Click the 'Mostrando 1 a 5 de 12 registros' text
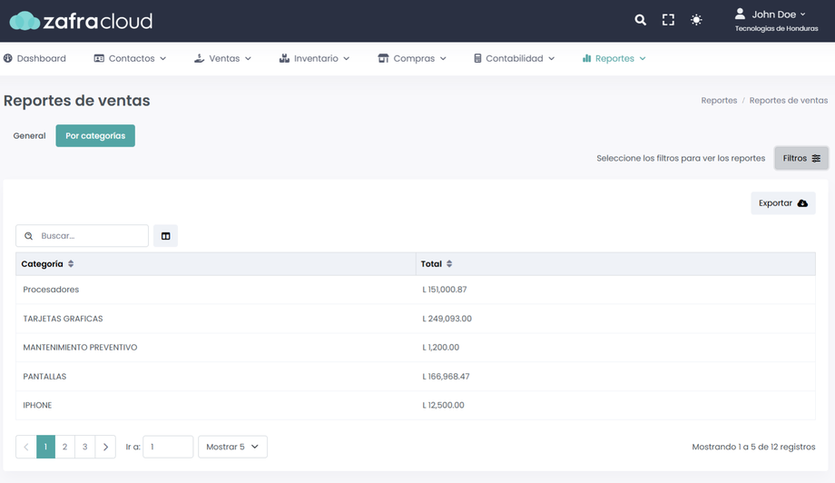Screen dimensions: 835x483 click(x=753, y=447)
